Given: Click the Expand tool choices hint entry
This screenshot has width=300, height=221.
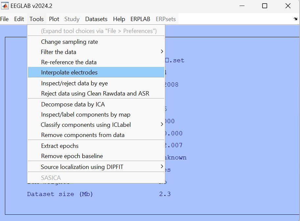Looking at the screenshot, I should (96, 31).
